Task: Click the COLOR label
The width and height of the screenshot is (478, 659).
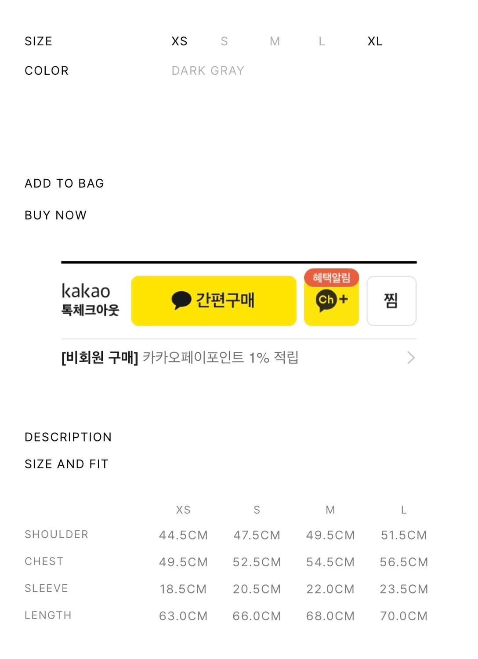Action: click(47, 70)
